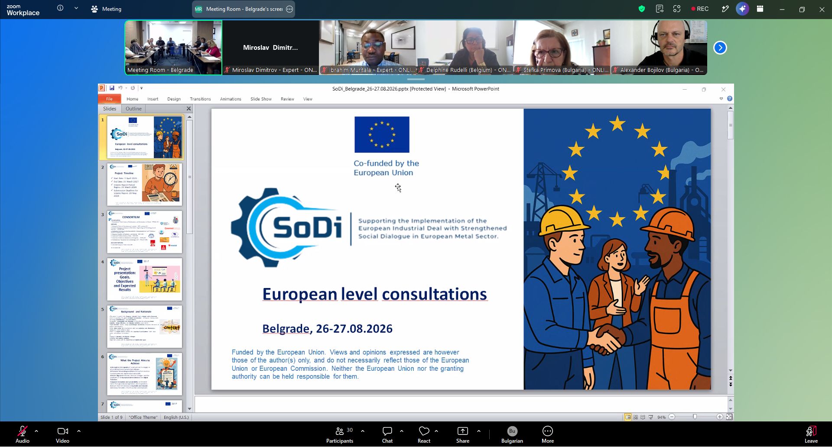Image resolution: width=832 pixels, height=447 pixels.
Task: Open the Review ribbon tab
Action: (x=287, y=99)
